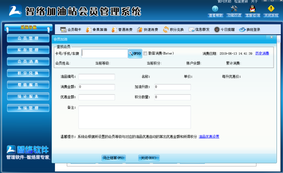Close the 会员加油 dialog with its X
Screen dimensions: 283x173
coord(272,37)
